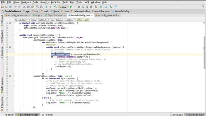The width and height of the screenshot is (206, 116).
Task: Click the Redo arrow icon
Action: pyautogui.click(x=19, y=7)
